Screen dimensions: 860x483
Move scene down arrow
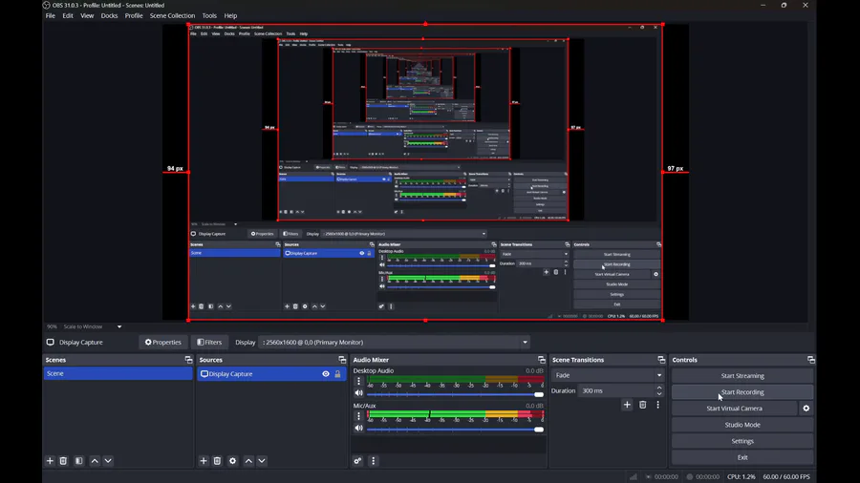point(108,461)
